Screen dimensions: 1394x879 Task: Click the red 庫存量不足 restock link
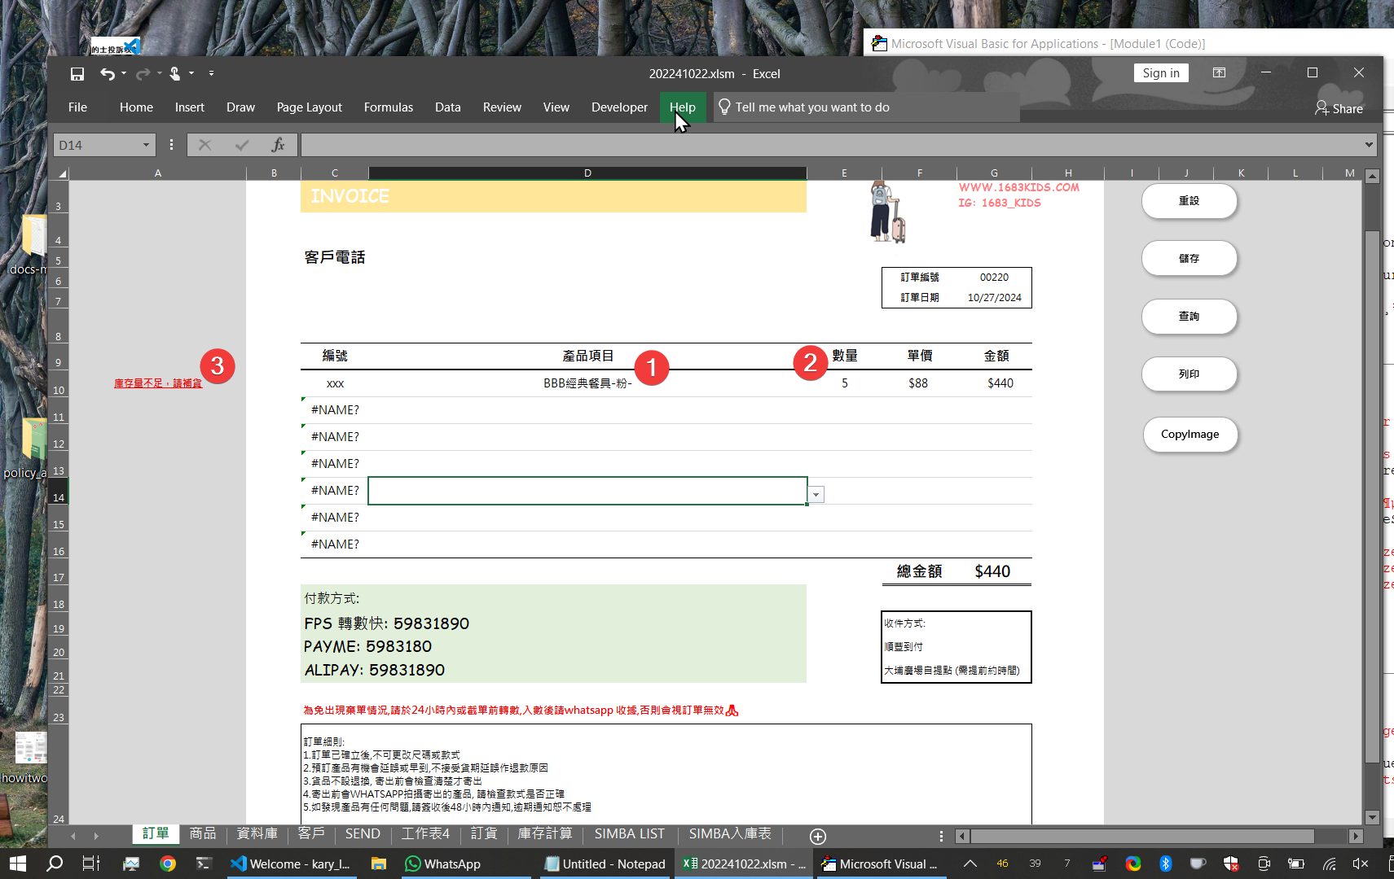158,383
